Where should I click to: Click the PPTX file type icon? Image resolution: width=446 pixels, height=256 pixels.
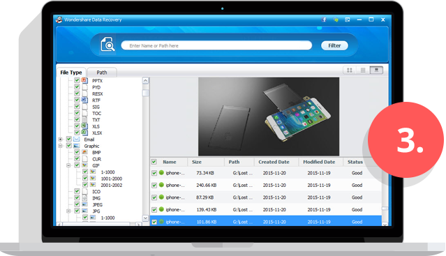pyautogui.click(x=84, y=80)
